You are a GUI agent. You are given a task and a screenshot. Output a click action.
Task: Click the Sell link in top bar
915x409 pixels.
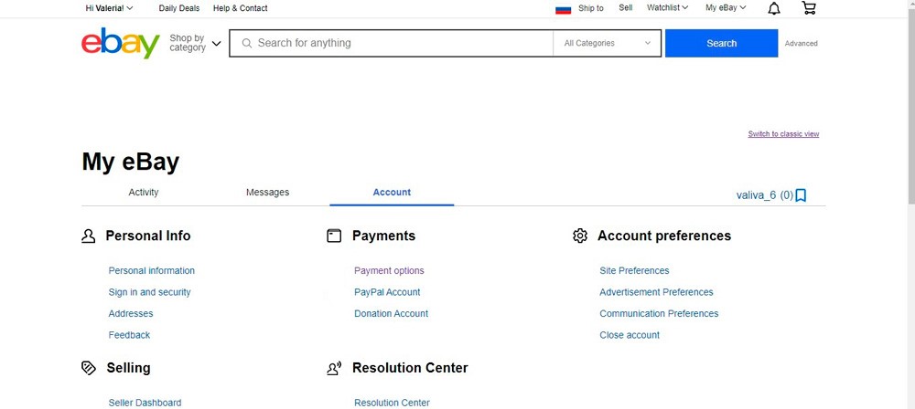pyautogui.click(x=626, y=8)
